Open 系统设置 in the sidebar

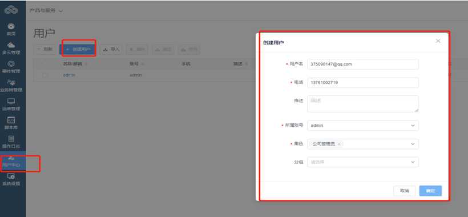pyautogui.click(x=11, y=180)
